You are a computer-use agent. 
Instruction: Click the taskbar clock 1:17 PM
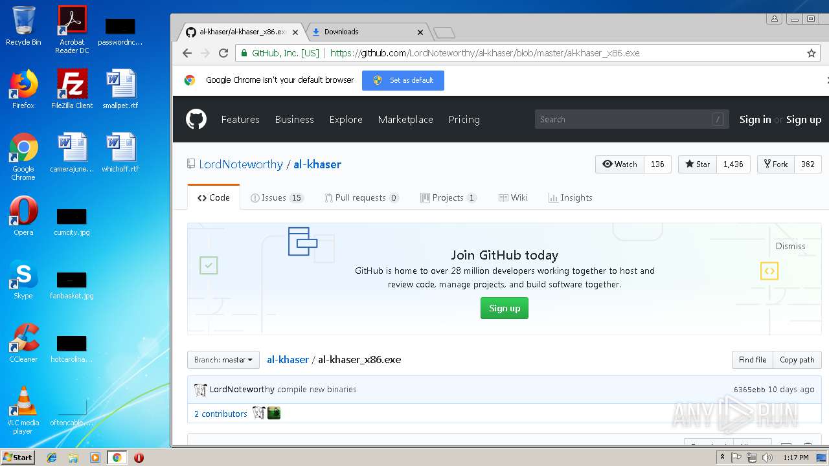click(795, 458)
